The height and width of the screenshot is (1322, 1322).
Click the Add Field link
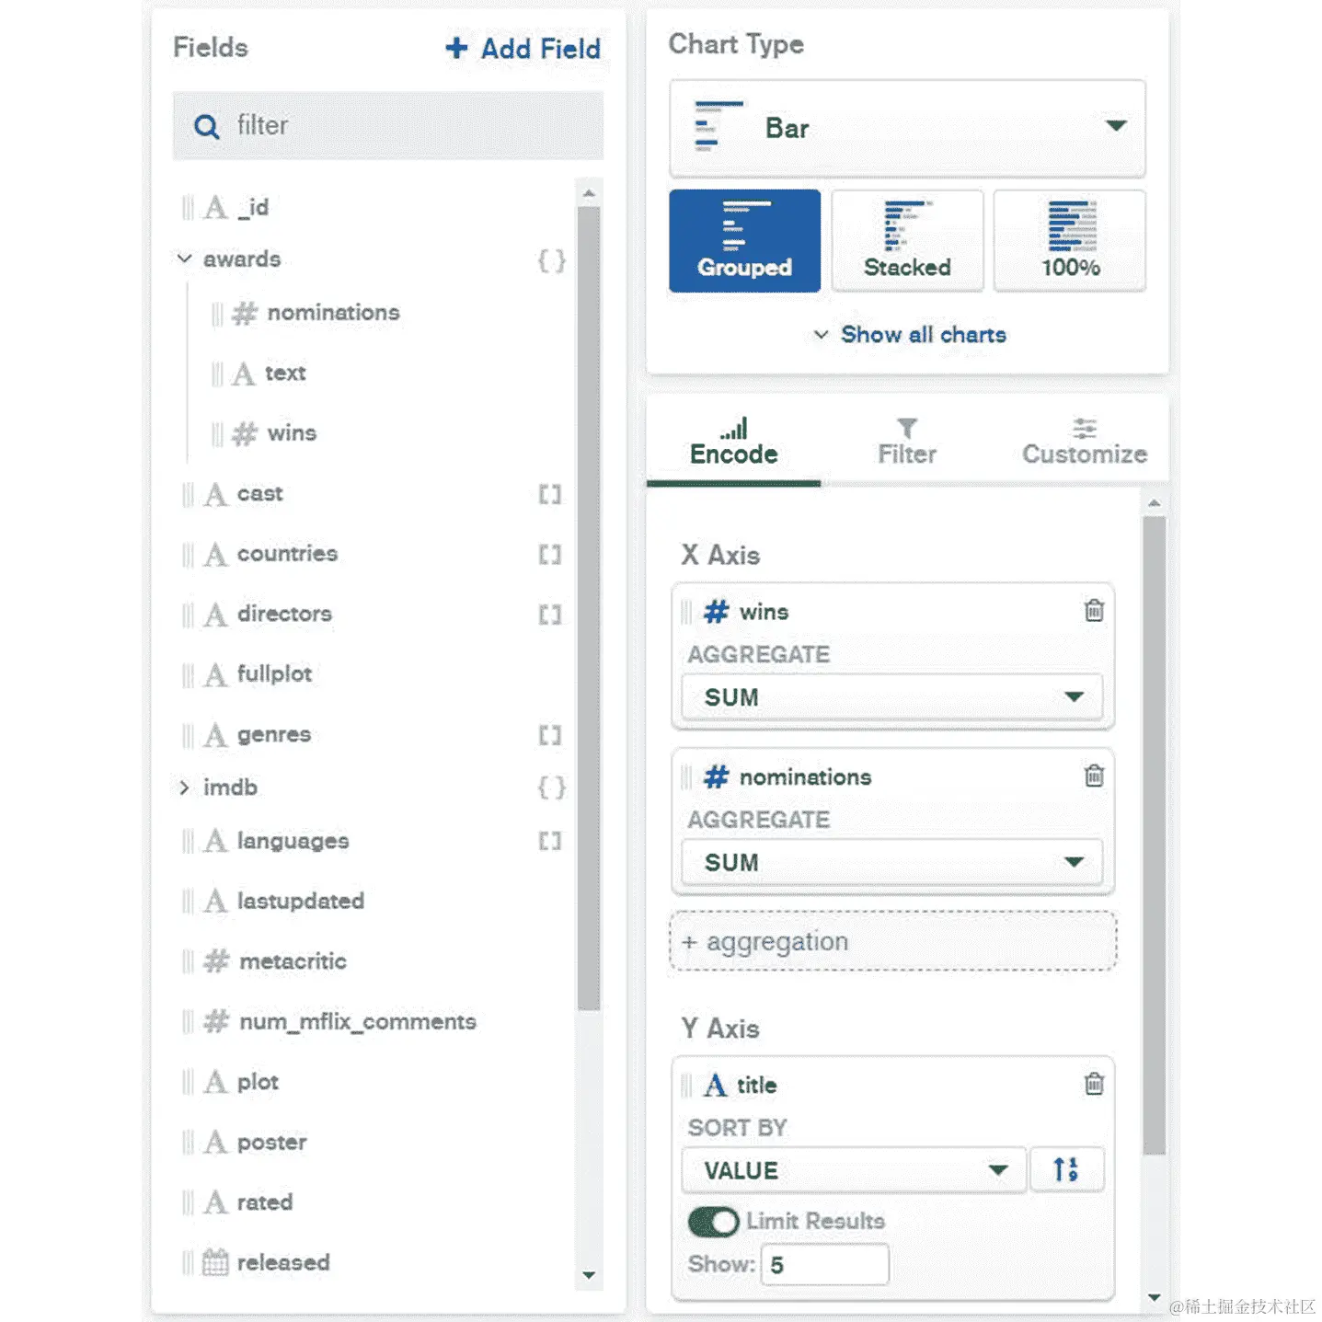click(x=523, y=48)
